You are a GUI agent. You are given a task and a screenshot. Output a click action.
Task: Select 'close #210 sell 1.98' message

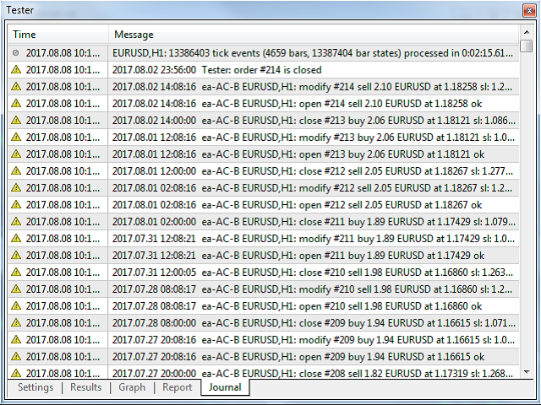coord(313,273)
